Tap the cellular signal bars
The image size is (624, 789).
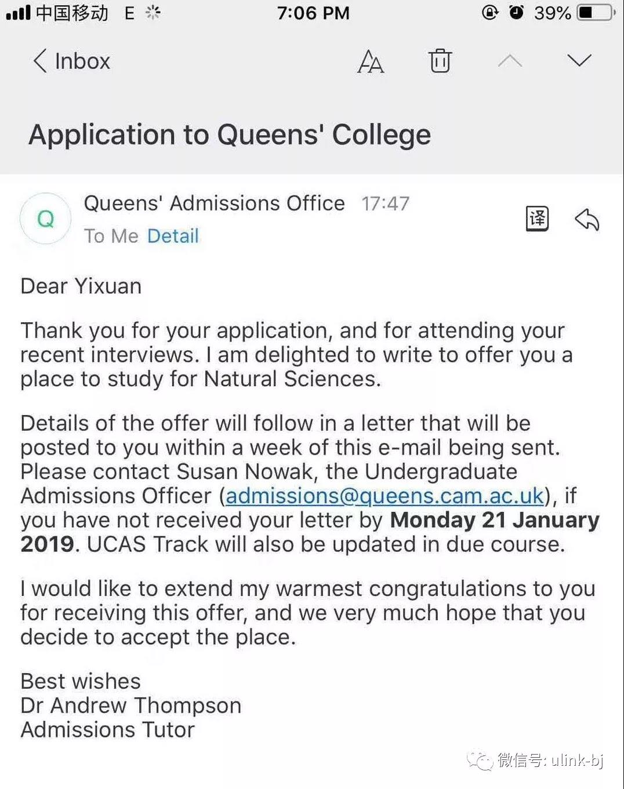[18, 12]
